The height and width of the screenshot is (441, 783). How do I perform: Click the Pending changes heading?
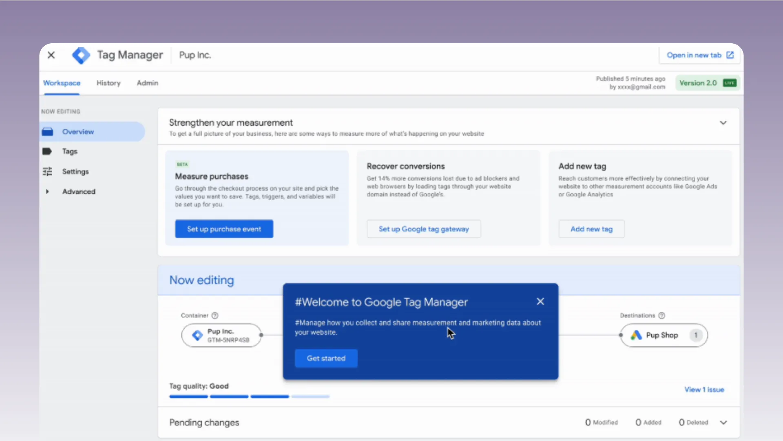204,423
